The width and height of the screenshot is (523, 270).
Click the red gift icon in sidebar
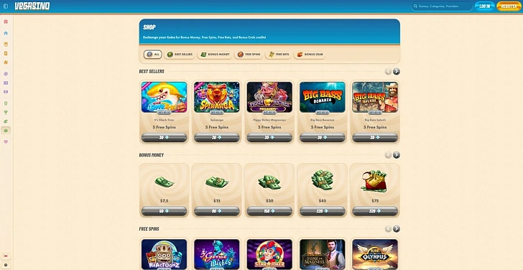pos(6,22)
